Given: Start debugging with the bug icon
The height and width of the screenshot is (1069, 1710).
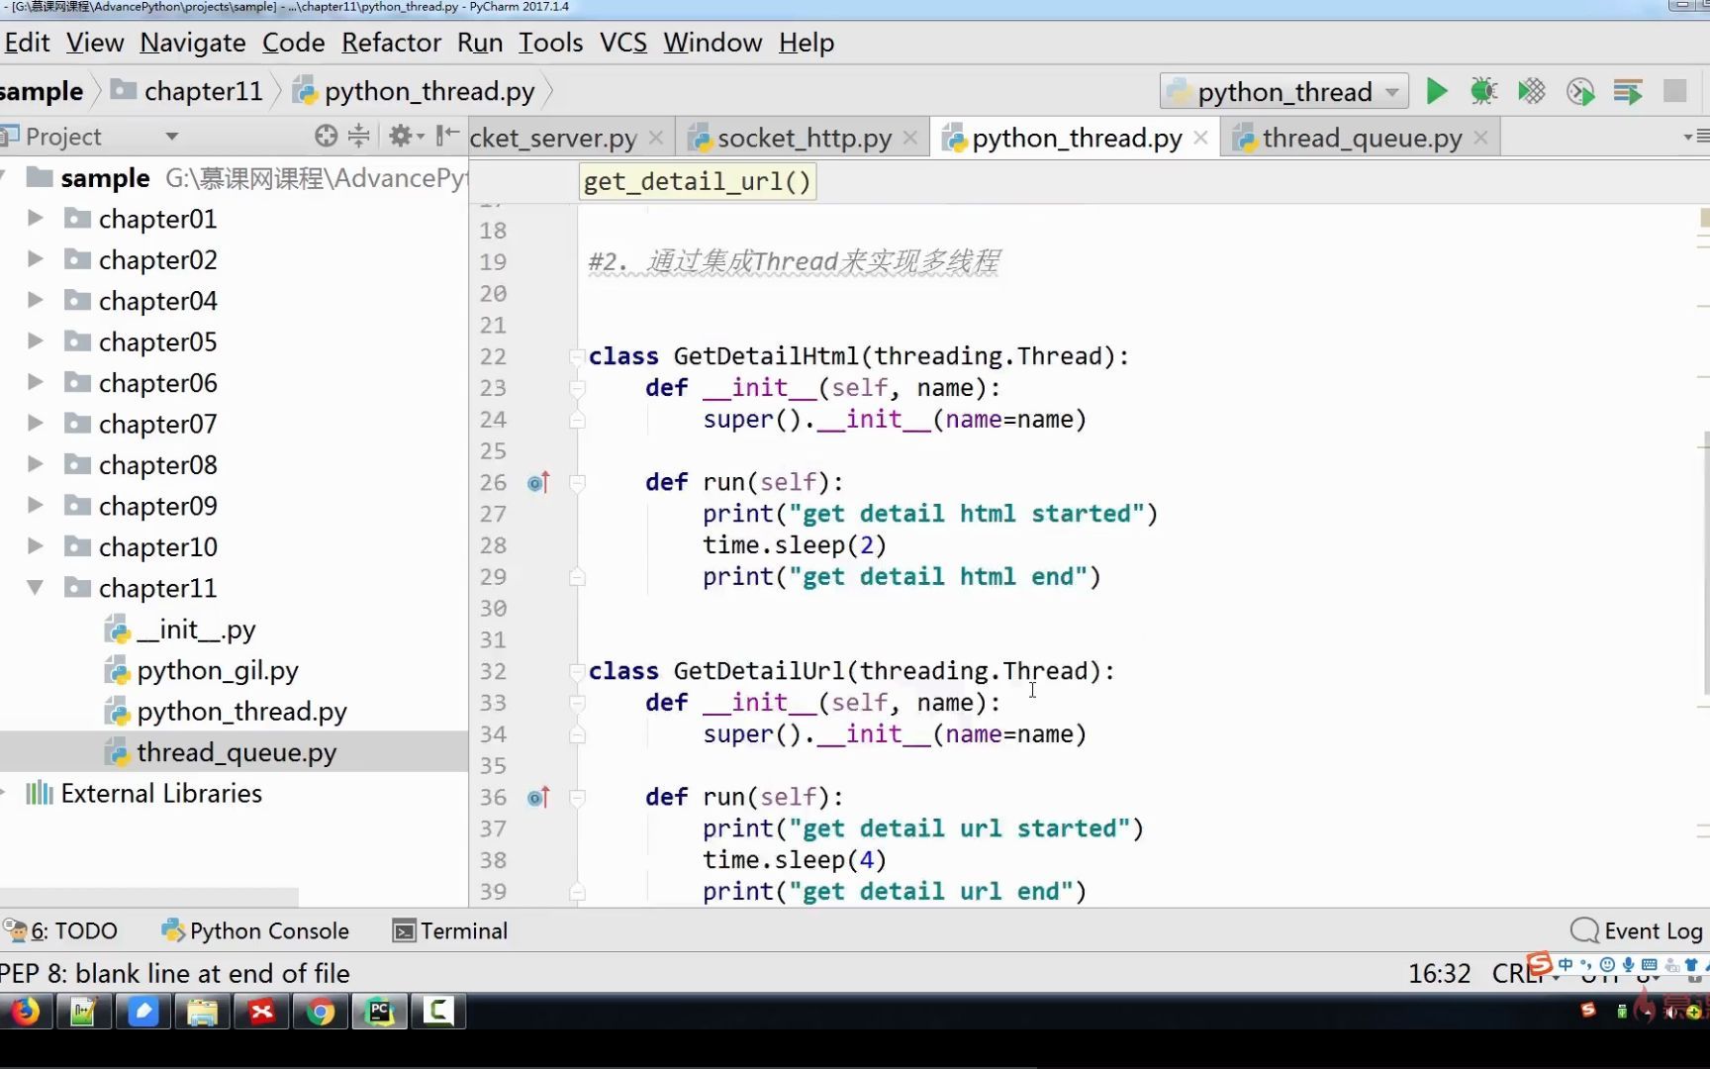Looking at the screenshot, I should tap(1483, 92).
